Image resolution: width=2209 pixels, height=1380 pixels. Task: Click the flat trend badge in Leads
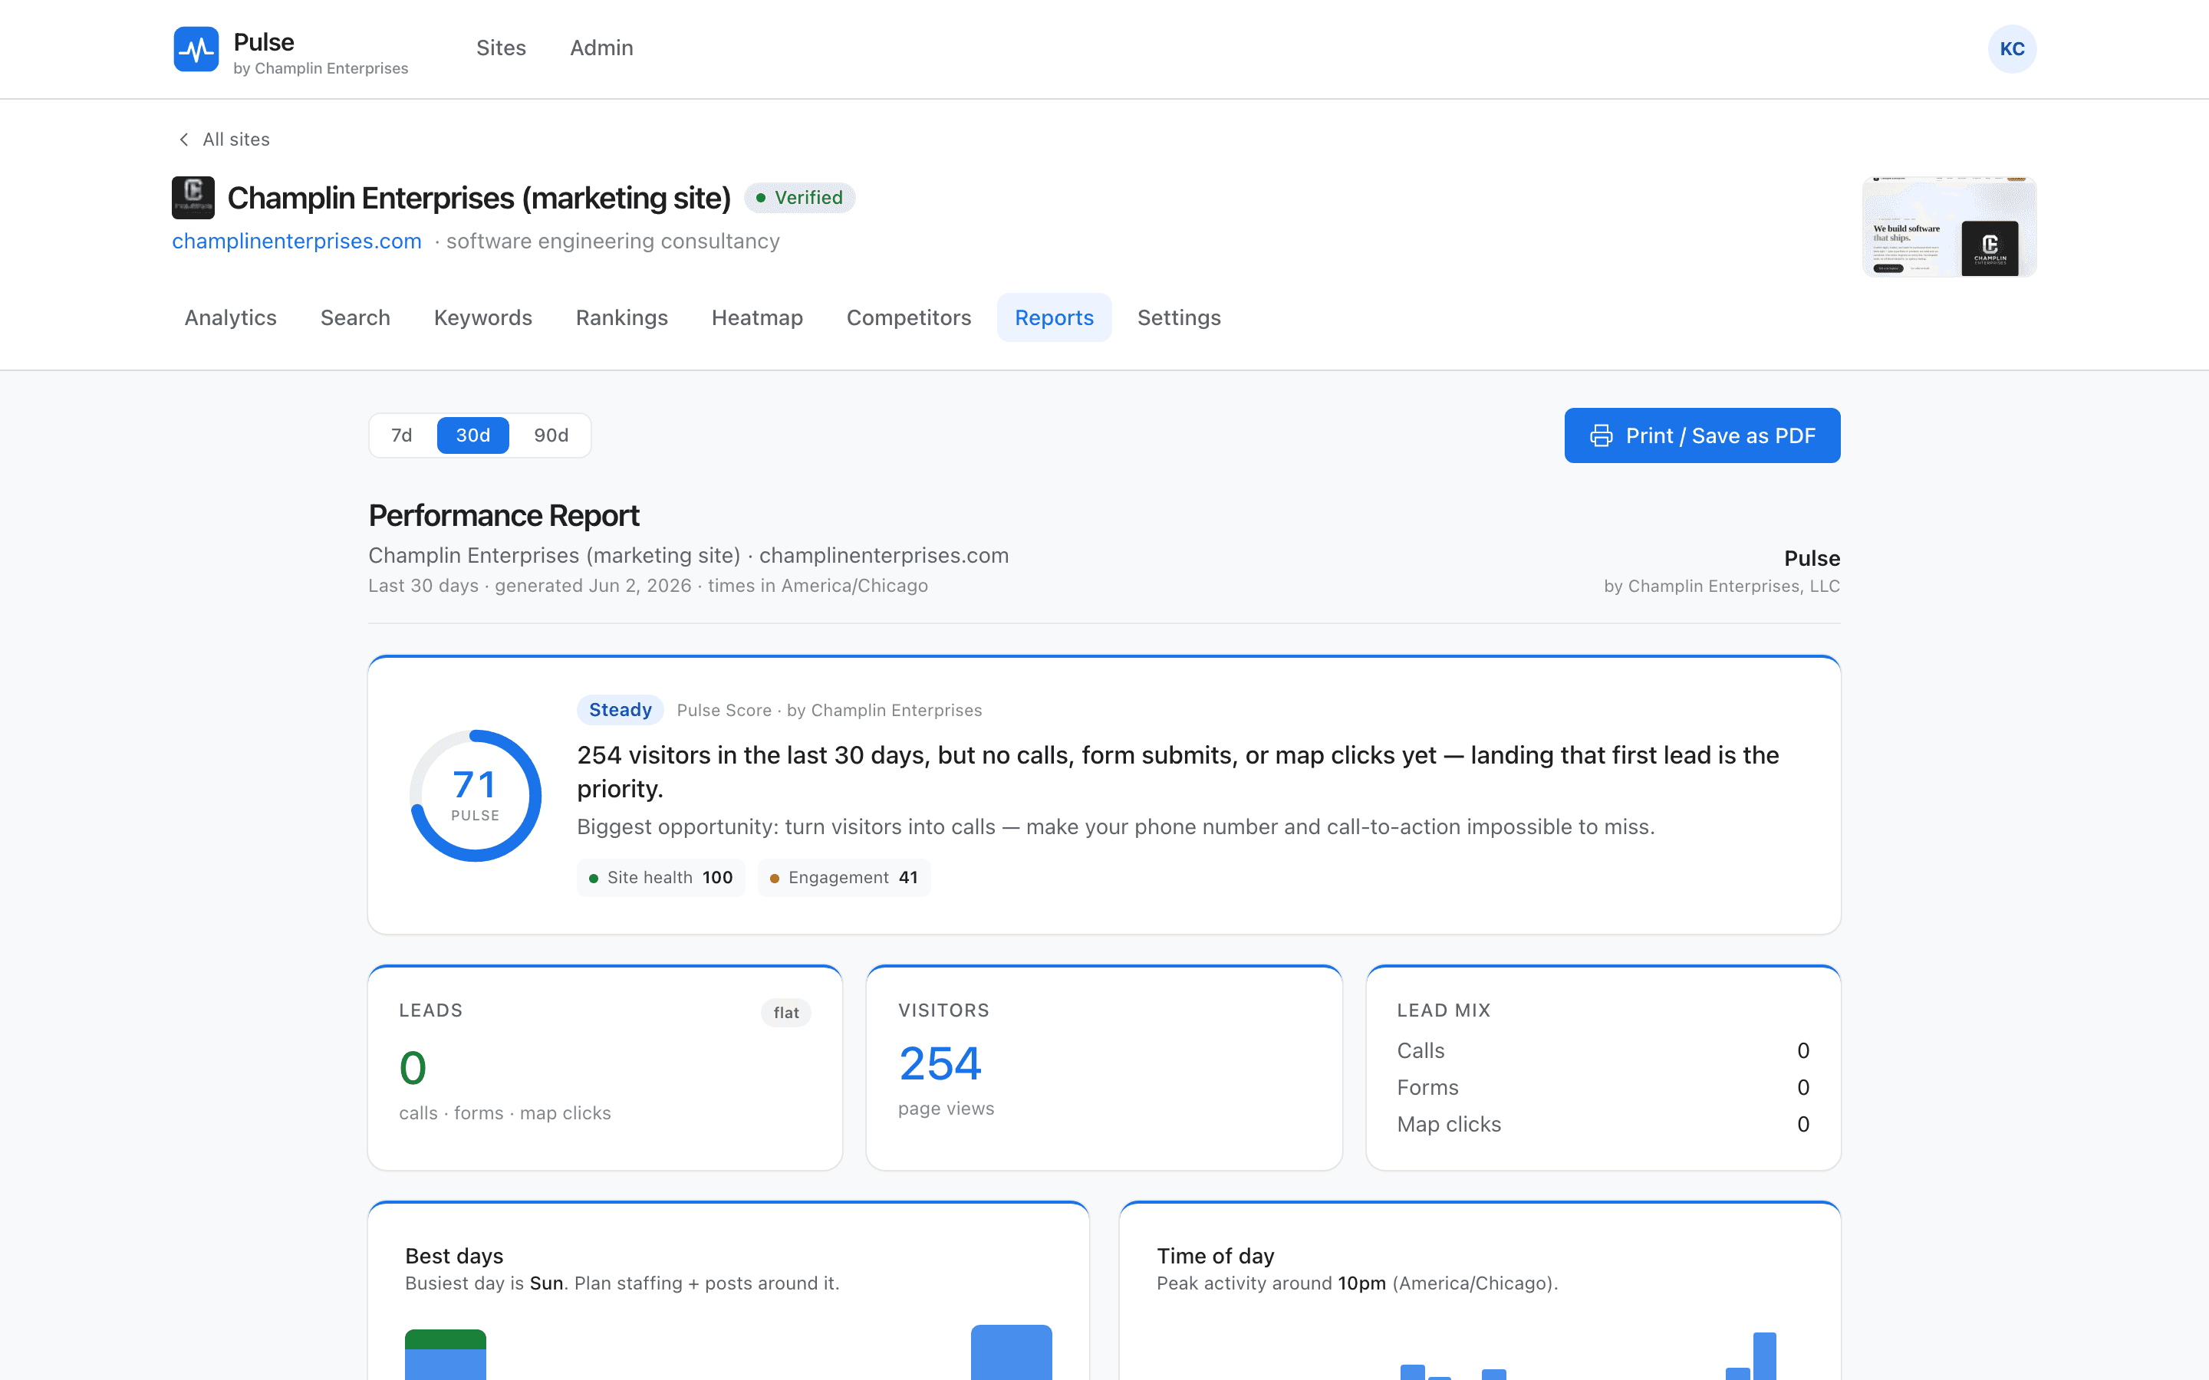[x=786, y=1012]
